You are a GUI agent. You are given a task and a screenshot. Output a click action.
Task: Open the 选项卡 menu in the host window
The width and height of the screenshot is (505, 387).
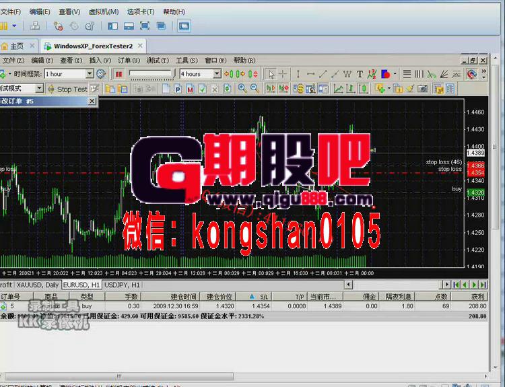coord(141,12)
